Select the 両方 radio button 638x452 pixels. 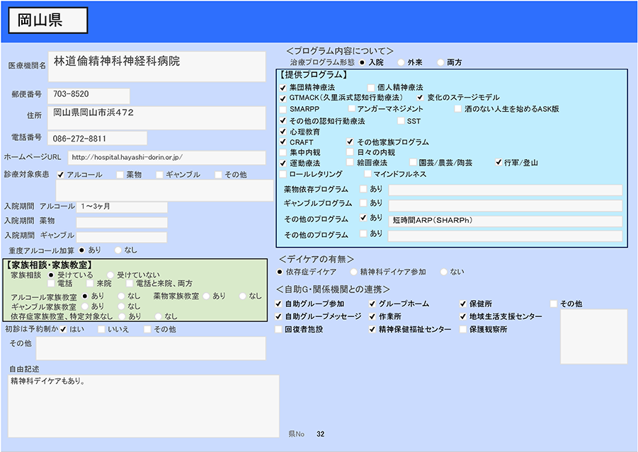coord(440,63)
